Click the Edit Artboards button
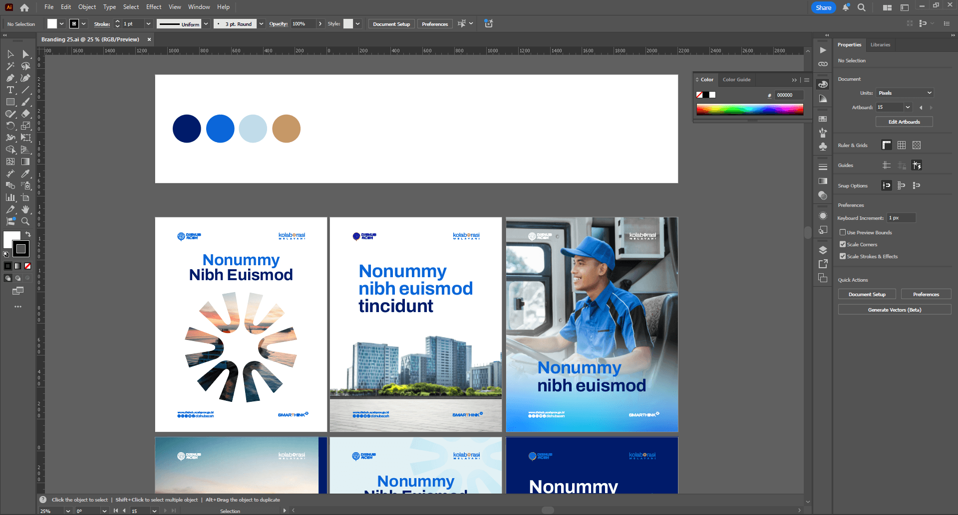This screenshot has height=515, width=958. tap(904, 122)
